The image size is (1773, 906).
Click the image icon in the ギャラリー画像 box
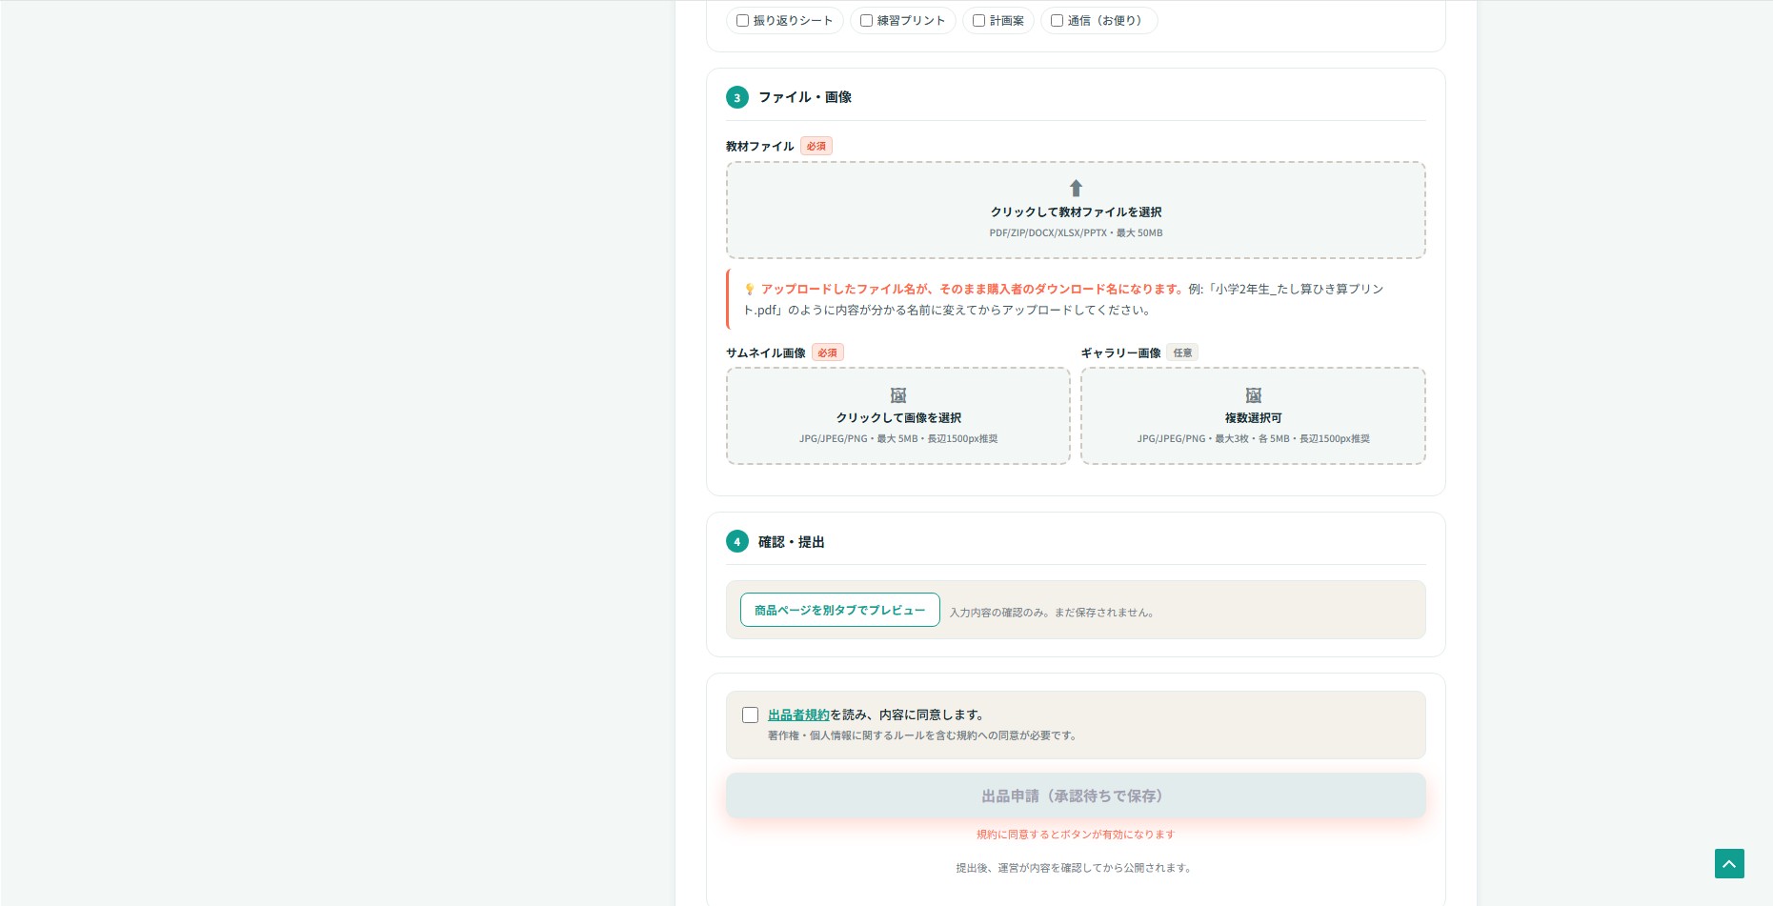pos(1254,395)
